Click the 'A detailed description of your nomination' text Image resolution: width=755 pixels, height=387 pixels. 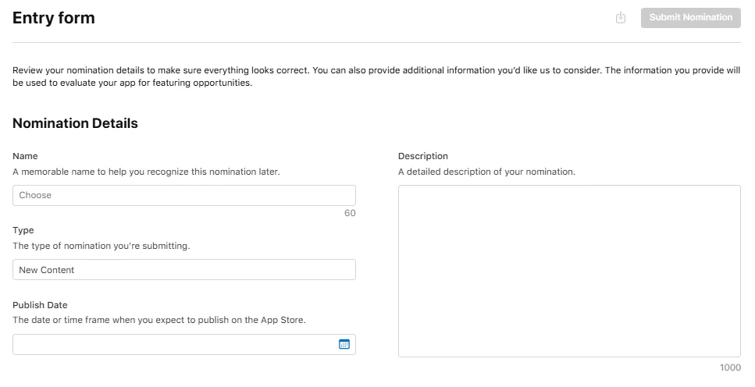(x=486, y=172)
